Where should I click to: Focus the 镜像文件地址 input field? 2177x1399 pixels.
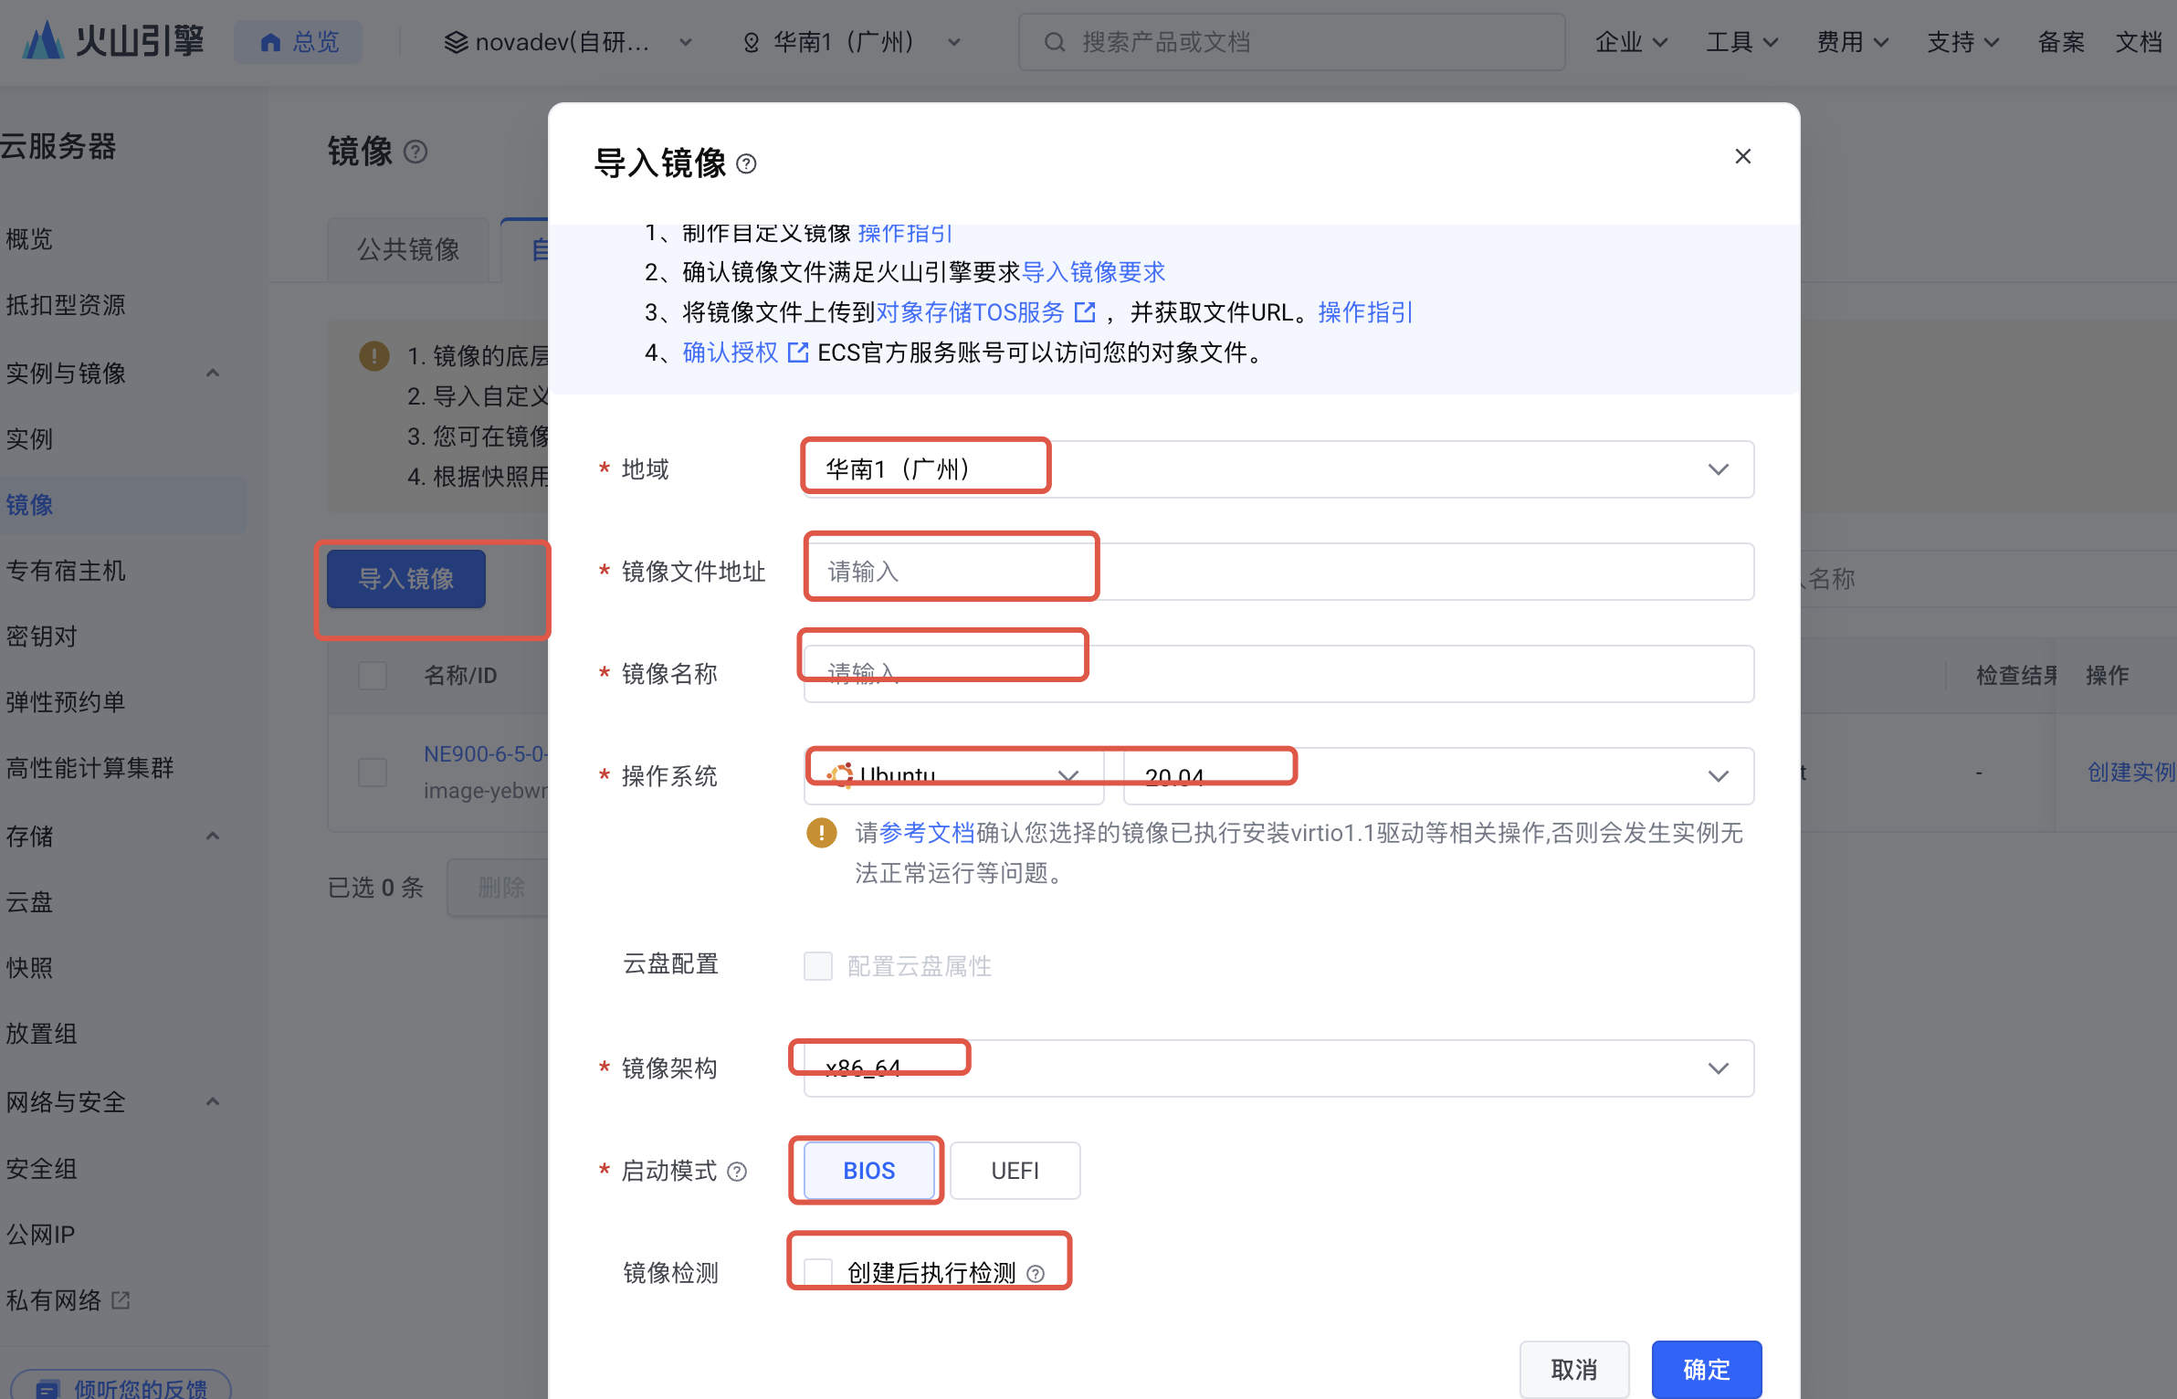[1278, 572]
